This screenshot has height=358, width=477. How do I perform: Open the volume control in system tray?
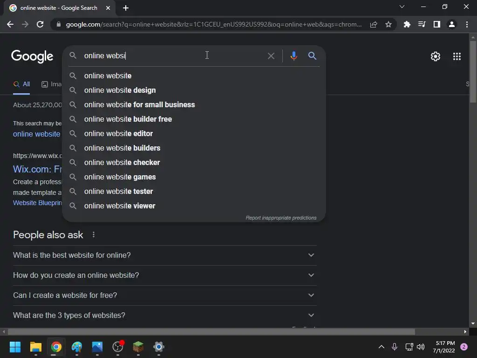421,347
